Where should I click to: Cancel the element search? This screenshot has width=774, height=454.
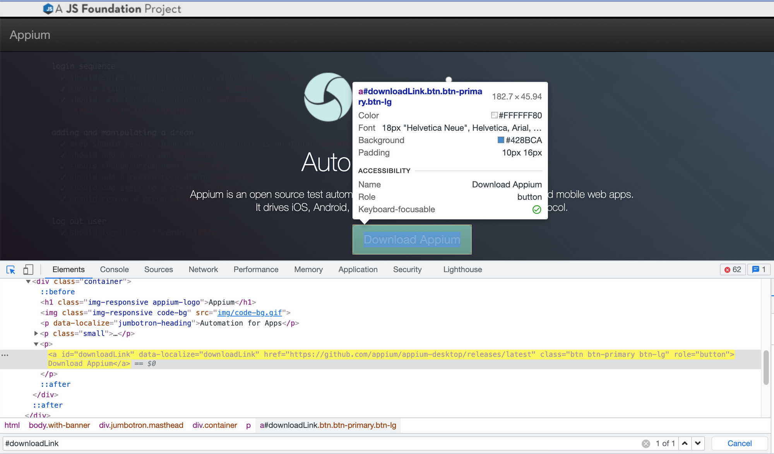[739, 444]
